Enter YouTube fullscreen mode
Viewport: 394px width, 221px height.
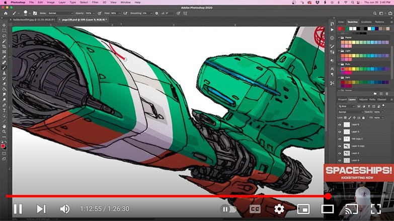(376, 209)
